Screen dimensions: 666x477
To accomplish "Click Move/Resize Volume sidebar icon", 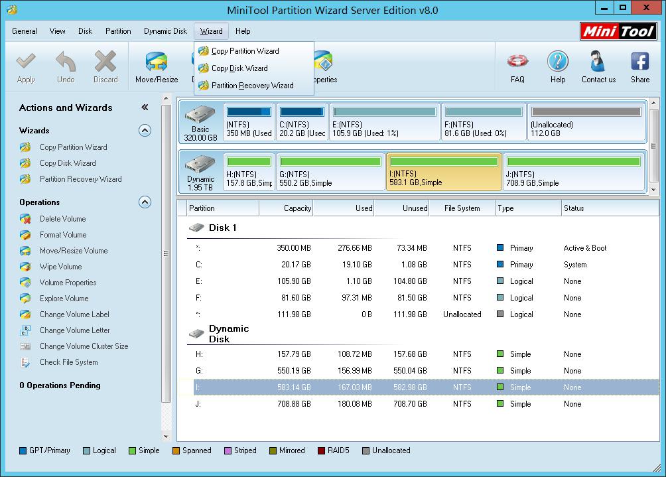I will point(25,251).
